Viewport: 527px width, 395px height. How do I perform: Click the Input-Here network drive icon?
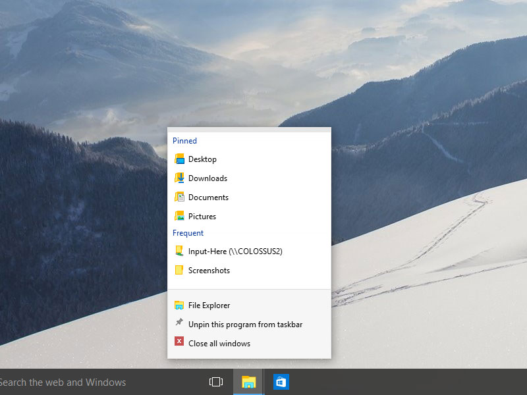point(179,251)
